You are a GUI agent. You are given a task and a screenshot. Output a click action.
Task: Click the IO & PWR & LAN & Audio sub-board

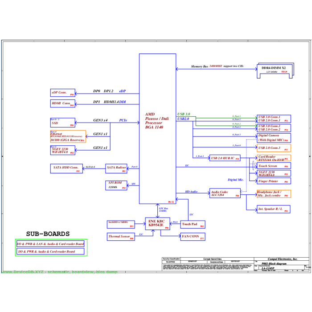pos(50,244)
